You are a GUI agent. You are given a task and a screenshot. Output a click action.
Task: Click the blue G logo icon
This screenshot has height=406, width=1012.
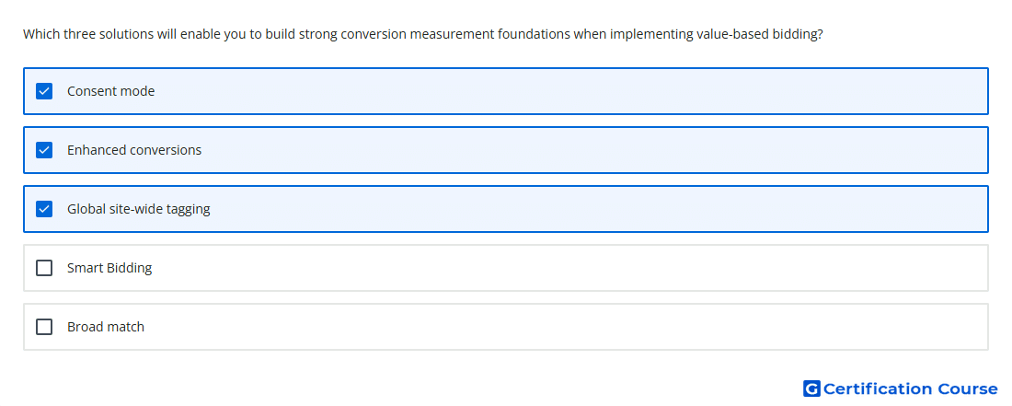(811, 389)
